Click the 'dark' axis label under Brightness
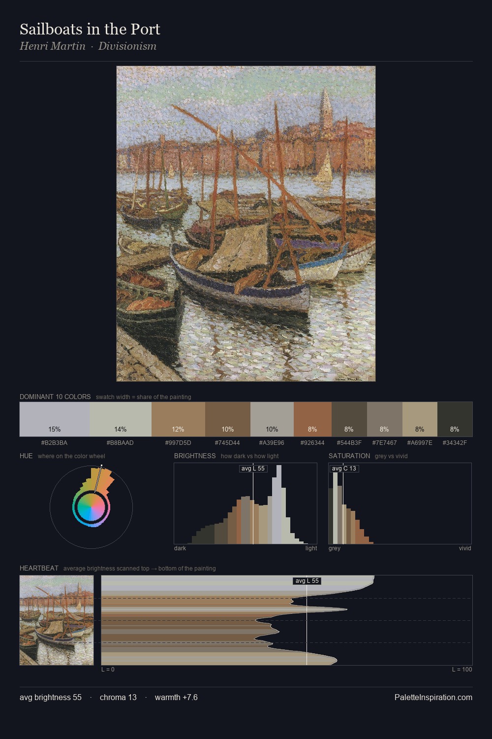492x739 pixels. coord(180,548)
